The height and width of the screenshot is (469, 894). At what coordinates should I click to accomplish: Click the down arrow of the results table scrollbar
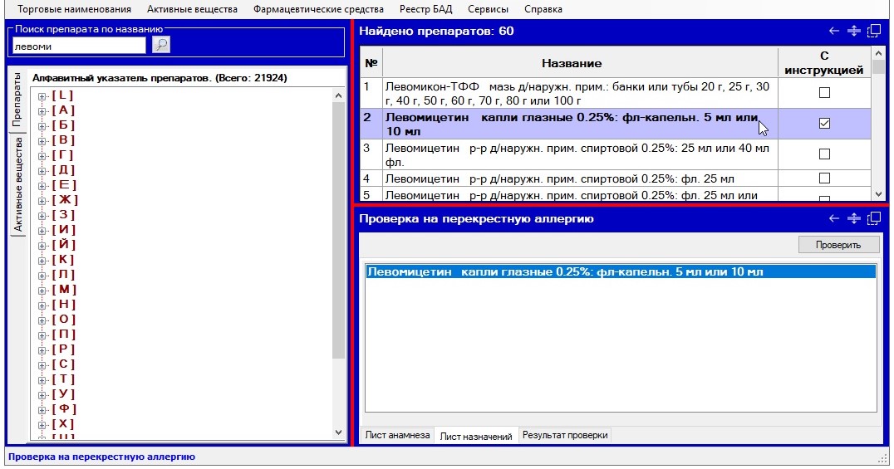click(878, 193)
